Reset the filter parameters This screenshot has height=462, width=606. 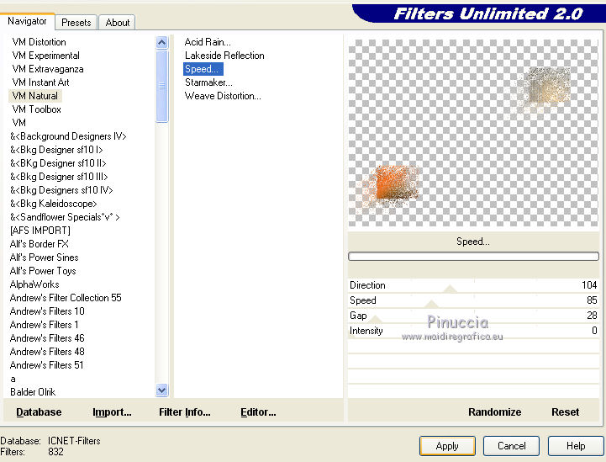pyautogui.click(x=565, y=412)
